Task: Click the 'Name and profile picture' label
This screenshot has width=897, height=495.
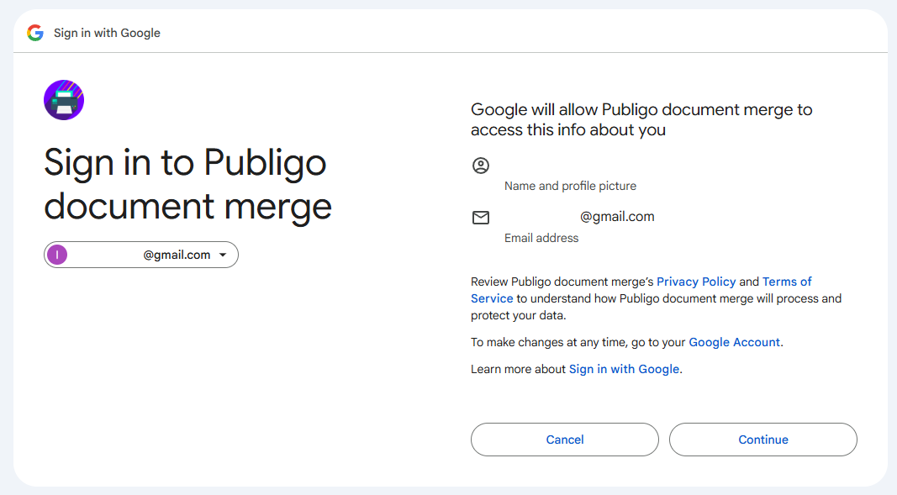Action: pyautogui.click(x=570, y=186)
